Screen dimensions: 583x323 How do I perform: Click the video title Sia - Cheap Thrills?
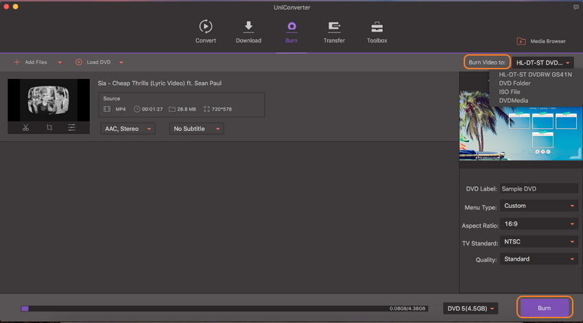(x=160, y=83)
